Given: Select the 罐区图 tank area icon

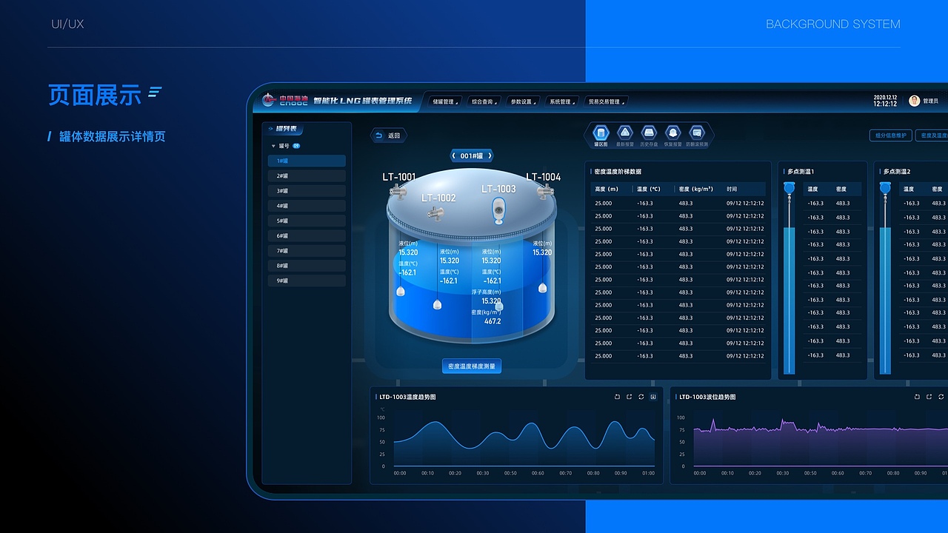Looking at the screenshot, I should tap(601, 133).
